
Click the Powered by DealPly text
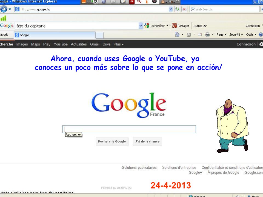116,188
